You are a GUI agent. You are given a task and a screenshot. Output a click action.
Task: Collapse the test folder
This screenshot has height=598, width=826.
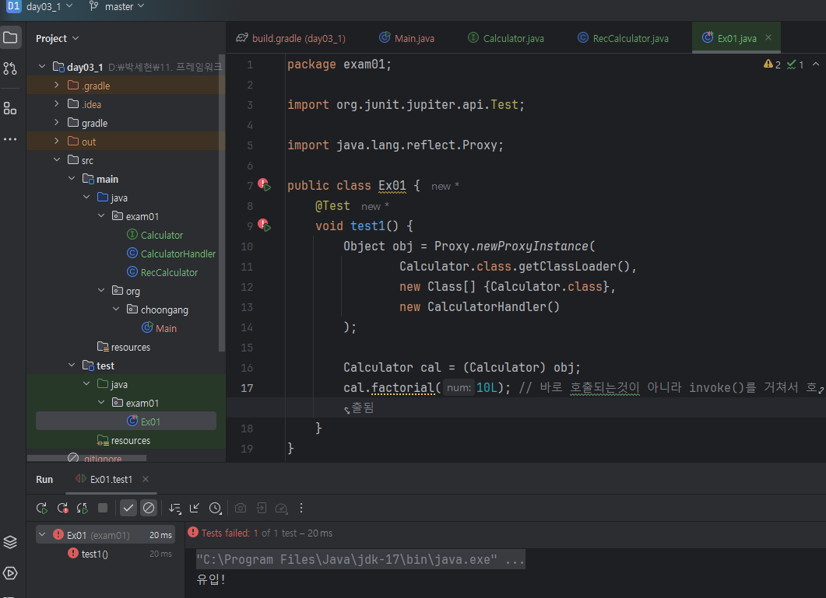(x=72, y=365)
